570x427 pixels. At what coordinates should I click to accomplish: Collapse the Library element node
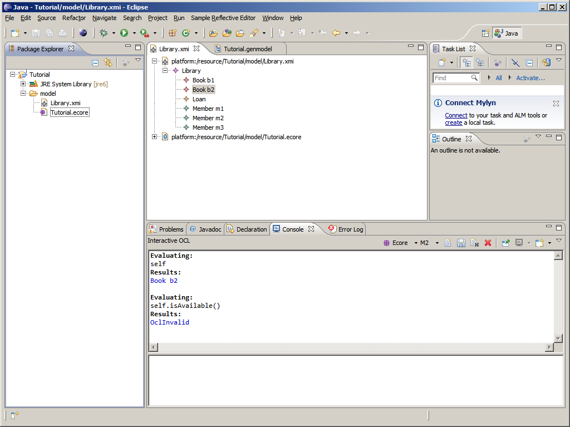(165, 71)
